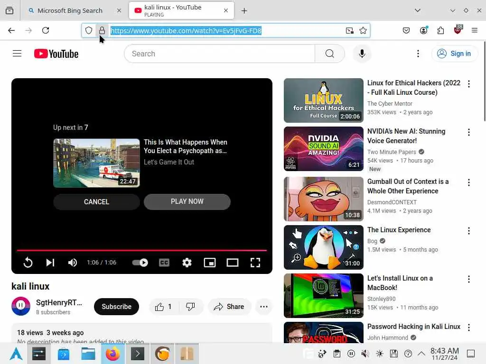Viewport: 486px width, 364px height.
Task: Click the browser address bar URL
Action: pyautogui.click(x=186, y=31)
